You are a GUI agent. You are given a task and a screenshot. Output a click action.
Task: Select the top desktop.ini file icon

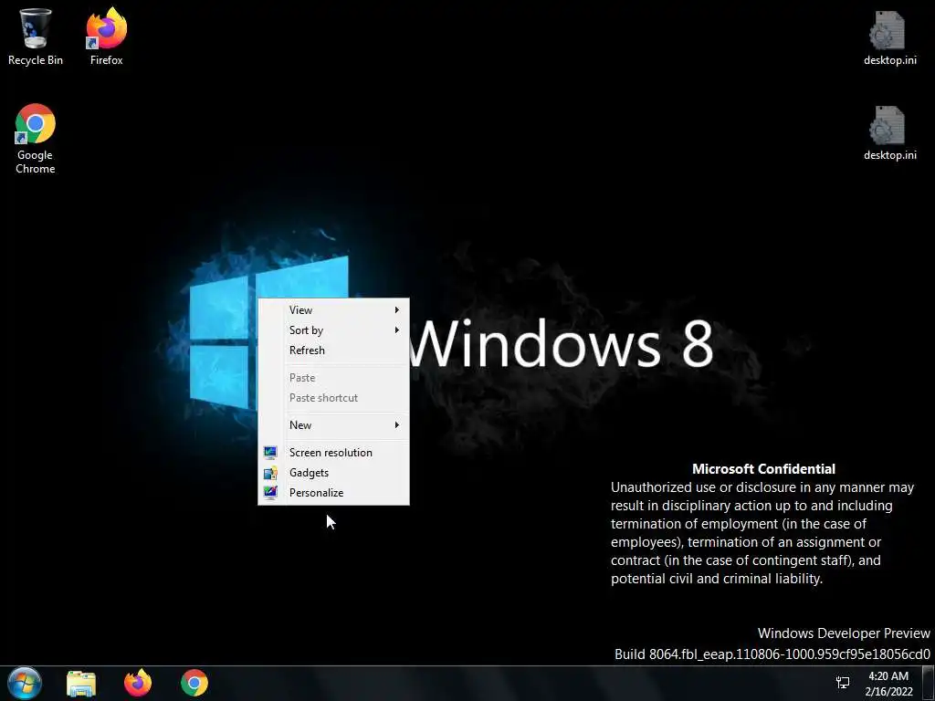(889, 37)
